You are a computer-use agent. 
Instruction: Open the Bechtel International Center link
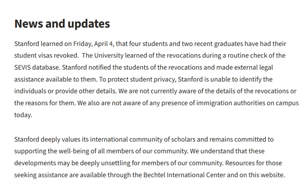tap(184, 175)
